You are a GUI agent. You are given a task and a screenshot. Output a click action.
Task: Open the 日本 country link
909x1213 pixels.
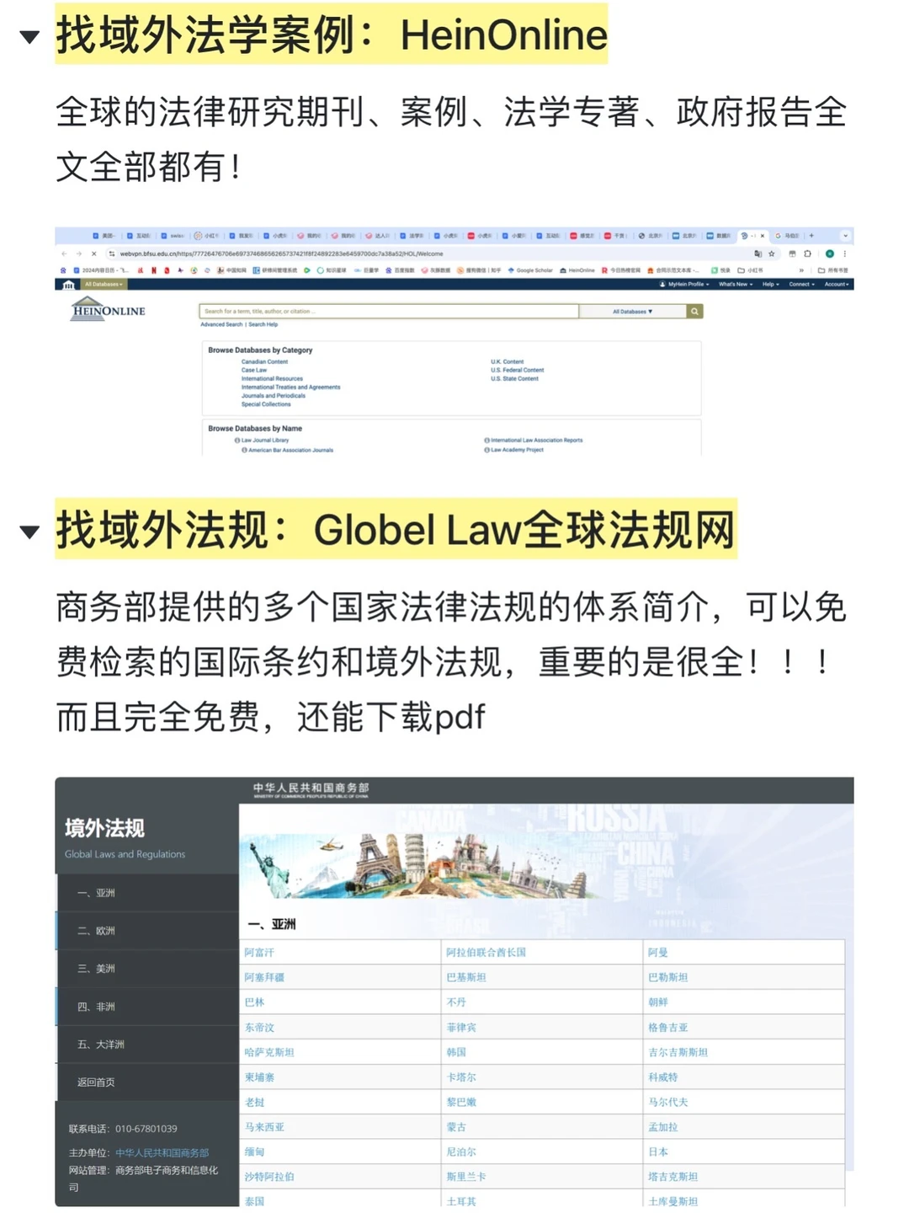(x=658, y=1152)
